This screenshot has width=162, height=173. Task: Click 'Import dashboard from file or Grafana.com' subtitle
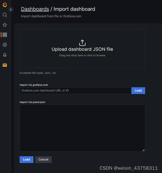tap(51, 16)
